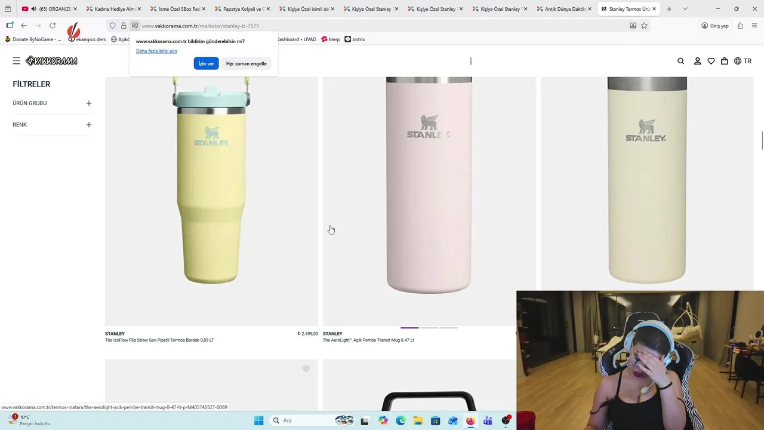Viewport: 764px width, 430px height.
Task: Switch to Kişiye Özel isimli tab
Action: [x=307, y=9]
